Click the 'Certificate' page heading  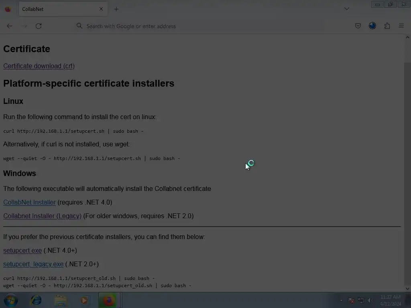26,49
